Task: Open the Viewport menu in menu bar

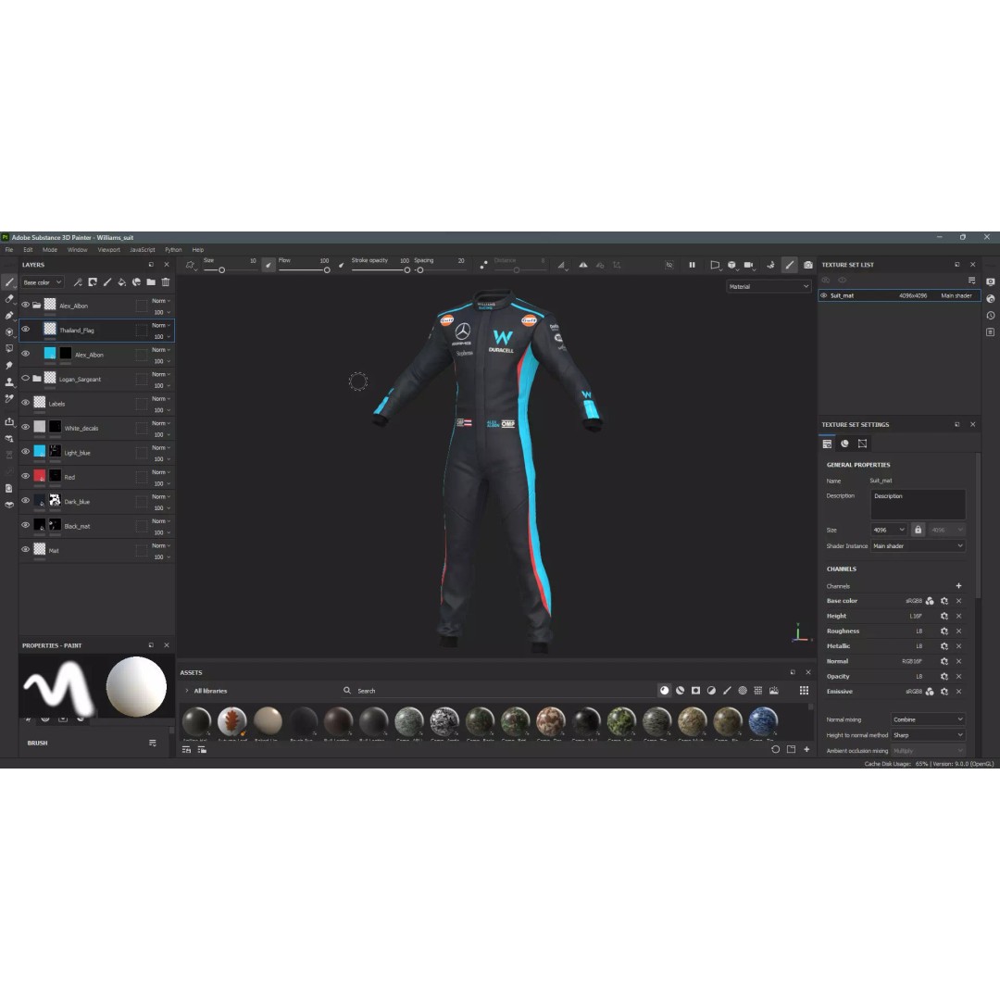Action: pyautogui.click(x=109, y=249)
